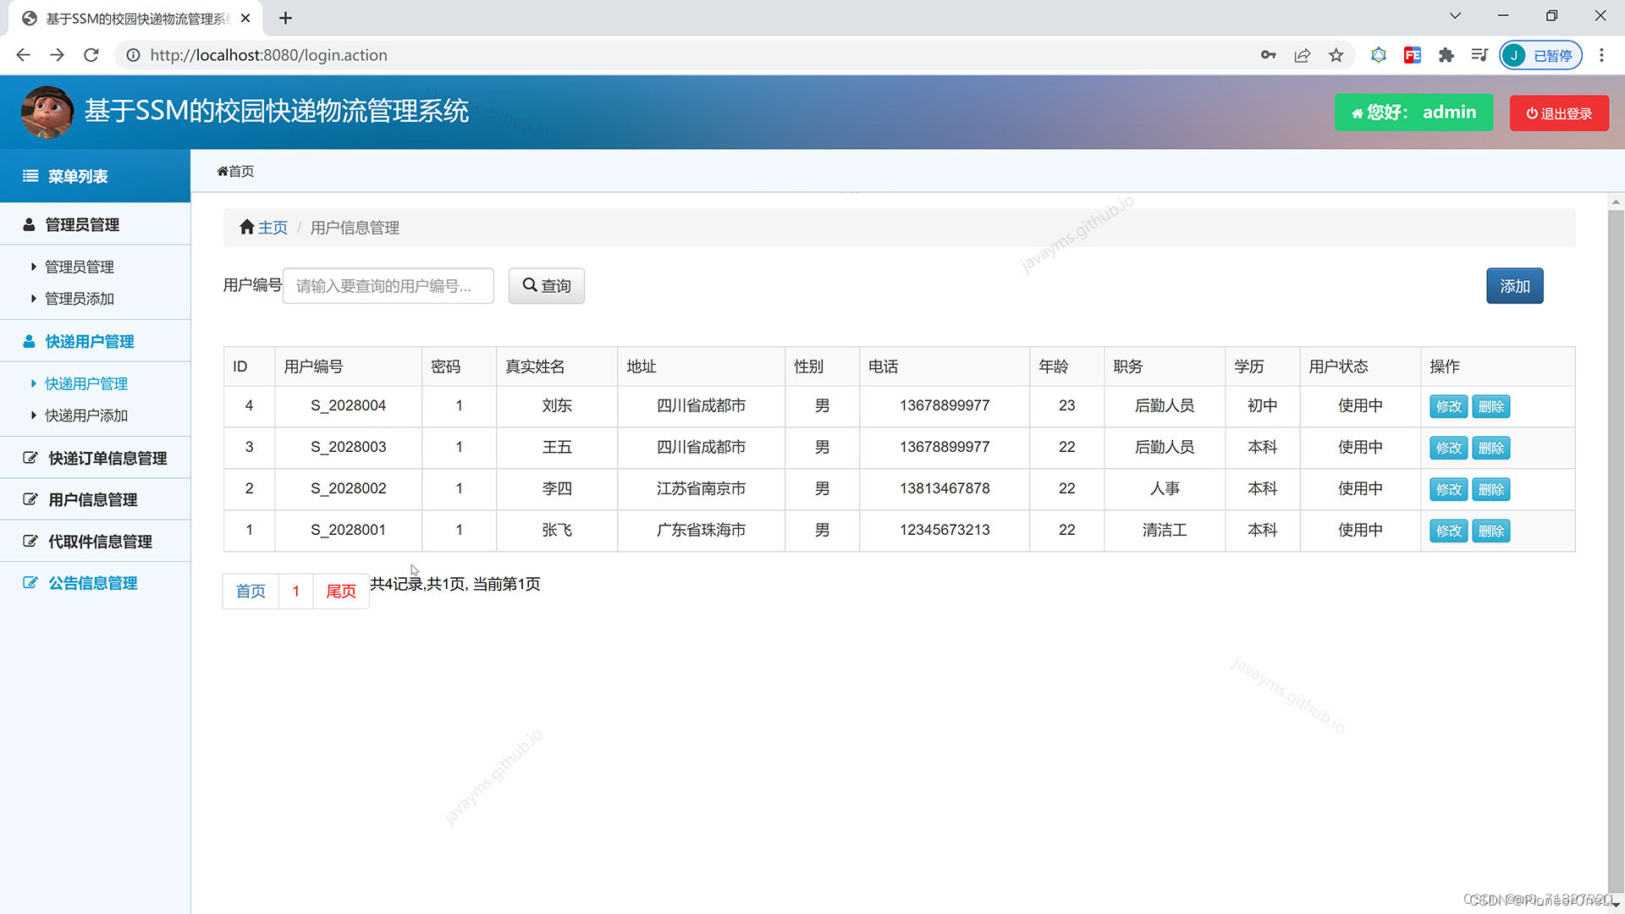This screenshot has width=1625, height=914.
Task: Click the 查询 search button
Action: (x=546, y=286)
